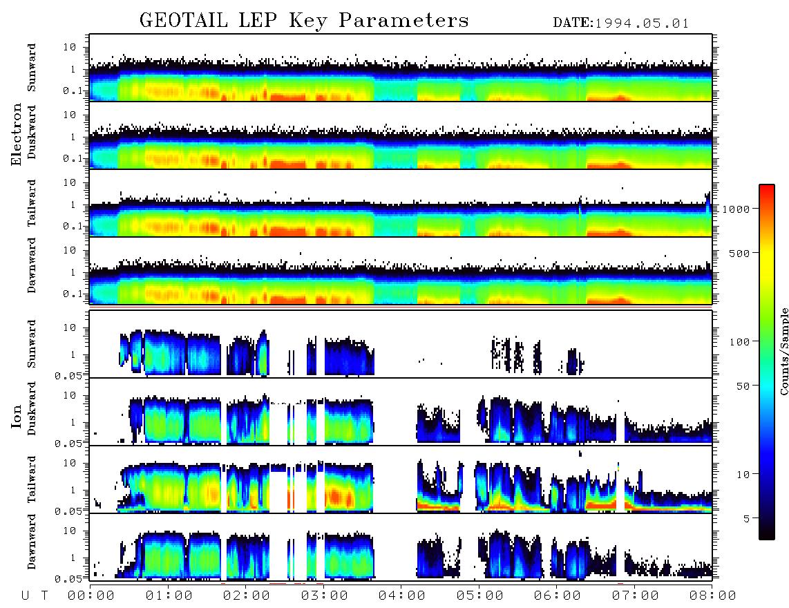Select the Ion 'Tailward' axis label
The width and height of the screenshot is (789, 608).
32,479
